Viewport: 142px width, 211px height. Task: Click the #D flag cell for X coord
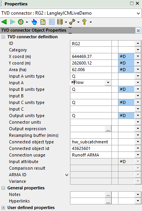[126, 56]
